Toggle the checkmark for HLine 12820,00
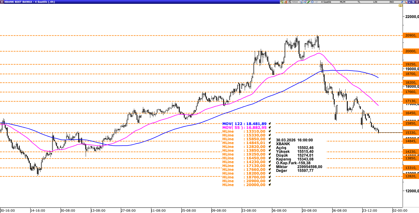The width and height of the screenshot is (419, 213). (270, 147)
